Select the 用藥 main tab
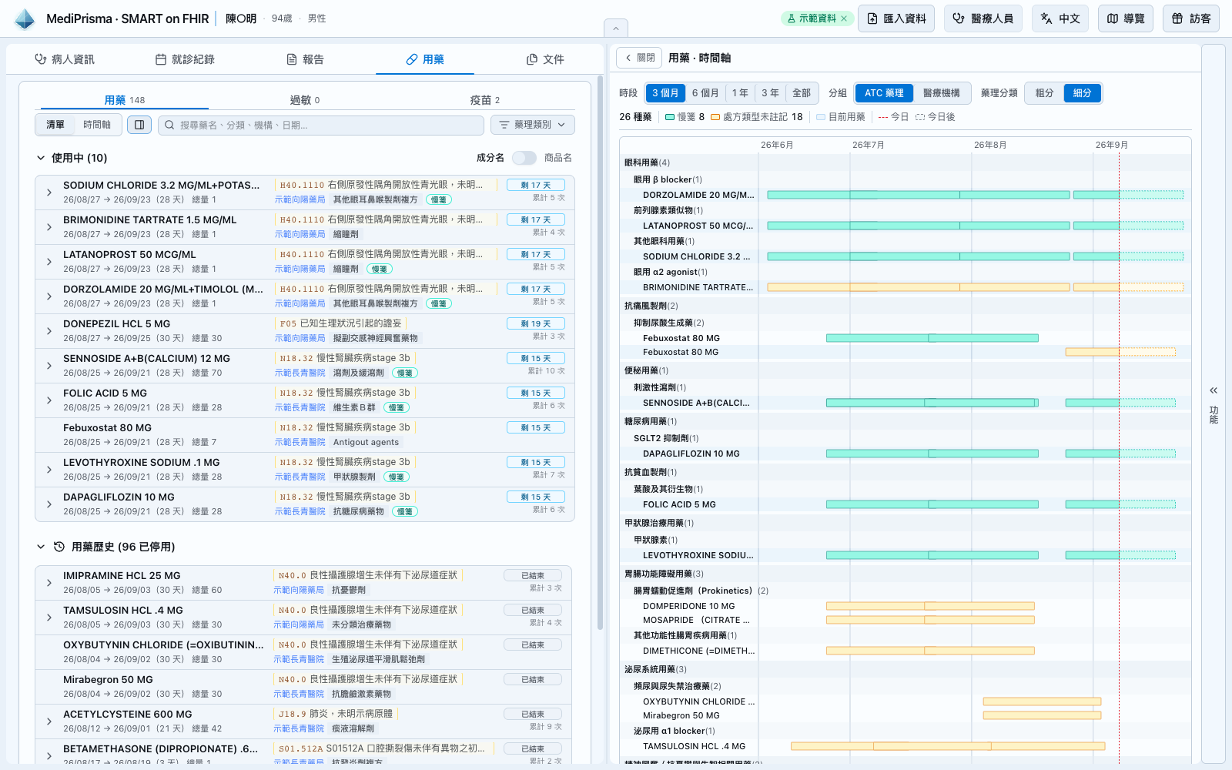1232x770 pixels. pos(425,59)
